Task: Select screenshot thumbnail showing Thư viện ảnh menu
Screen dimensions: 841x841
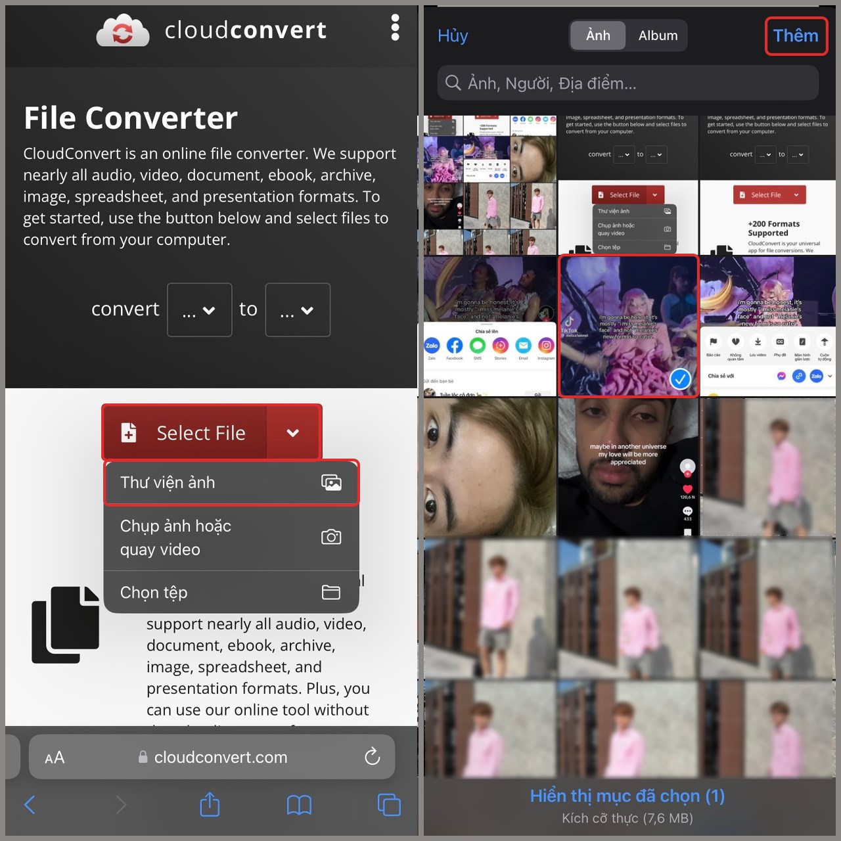Action: click(628, 185)
